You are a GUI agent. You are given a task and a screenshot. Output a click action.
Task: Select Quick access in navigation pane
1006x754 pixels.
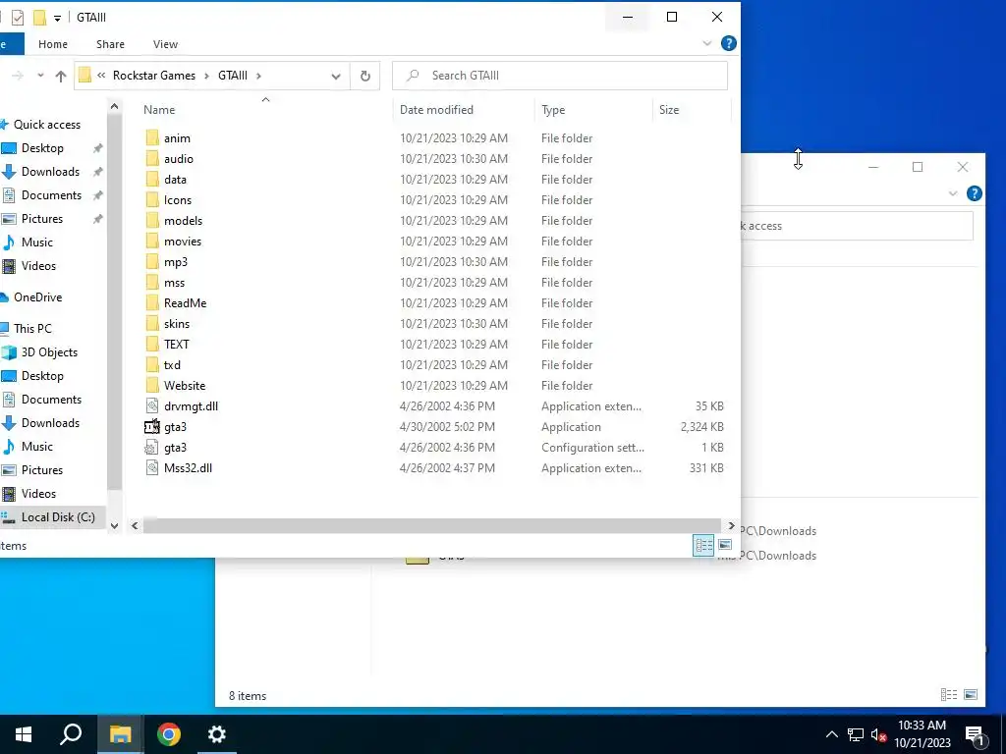point(47,125)
